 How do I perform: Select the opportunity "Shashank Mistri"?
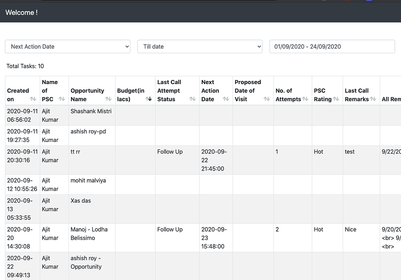[x=91, y=111]
